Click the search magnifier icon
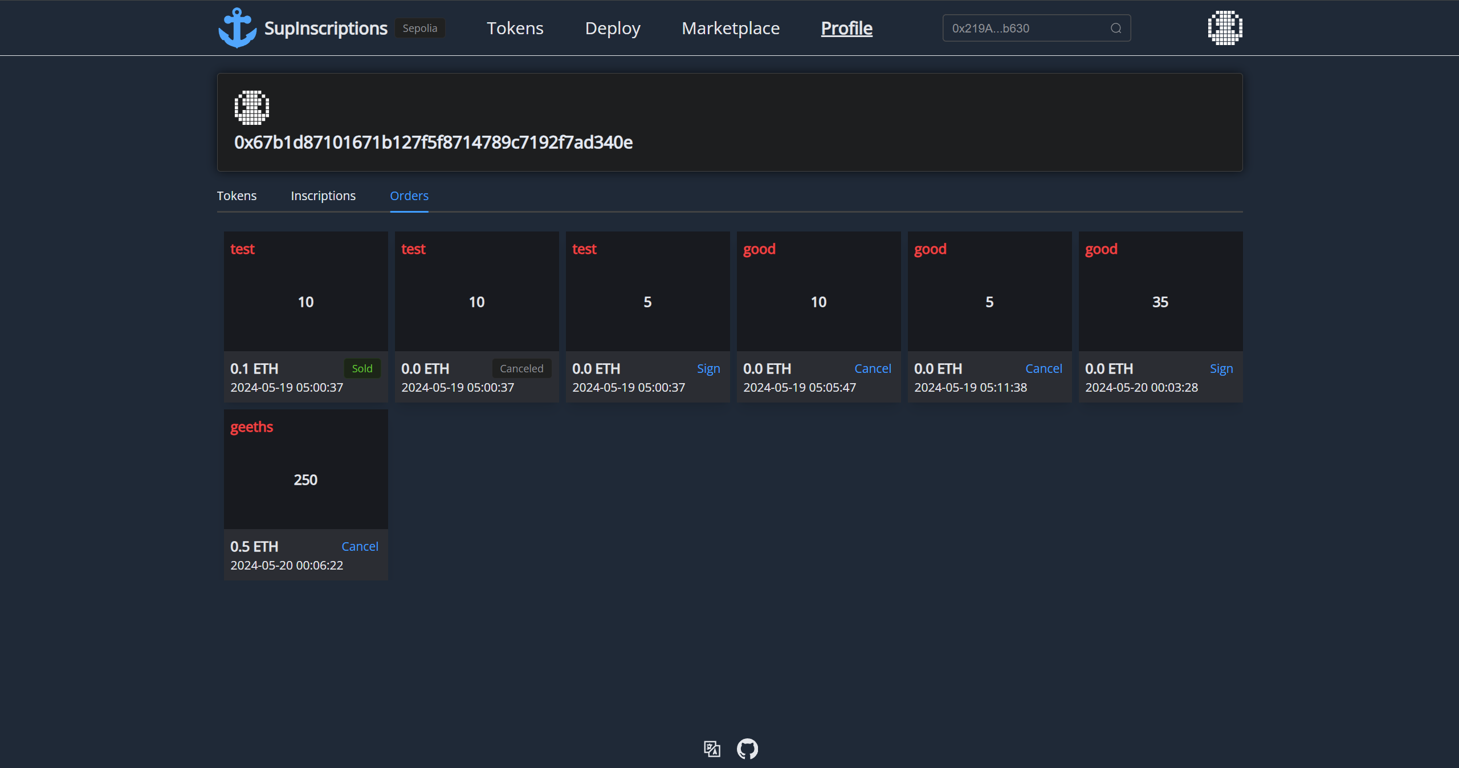The image size is (1459, 768). (x=1115, y=28)
